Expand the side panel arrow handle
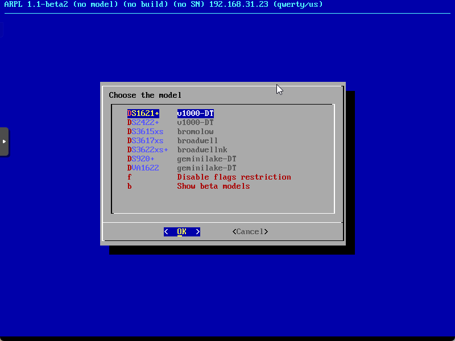The height and width of the screenshot is (341, 455). tap(4, 141)
